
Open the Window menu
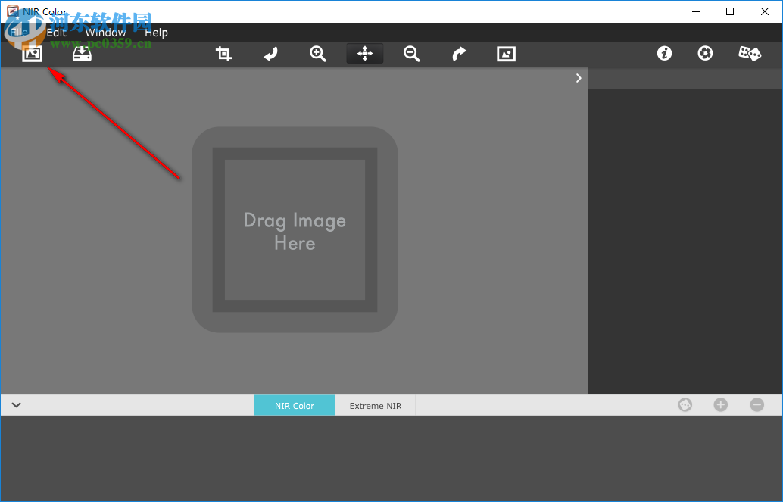[105, 33]
